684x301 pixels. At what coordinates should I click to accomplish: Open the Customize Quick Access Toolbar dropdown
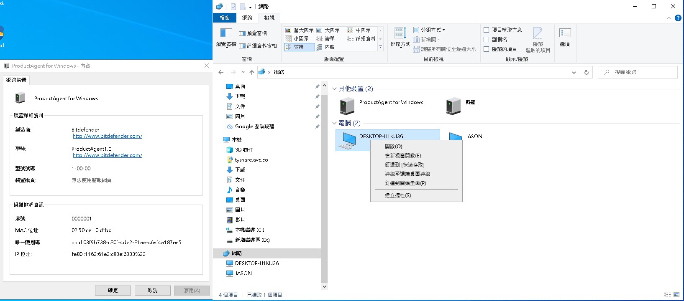tap(250, 7)
